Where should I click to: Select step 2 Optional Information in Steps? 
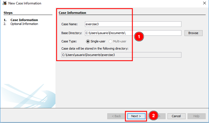(24, 24)
